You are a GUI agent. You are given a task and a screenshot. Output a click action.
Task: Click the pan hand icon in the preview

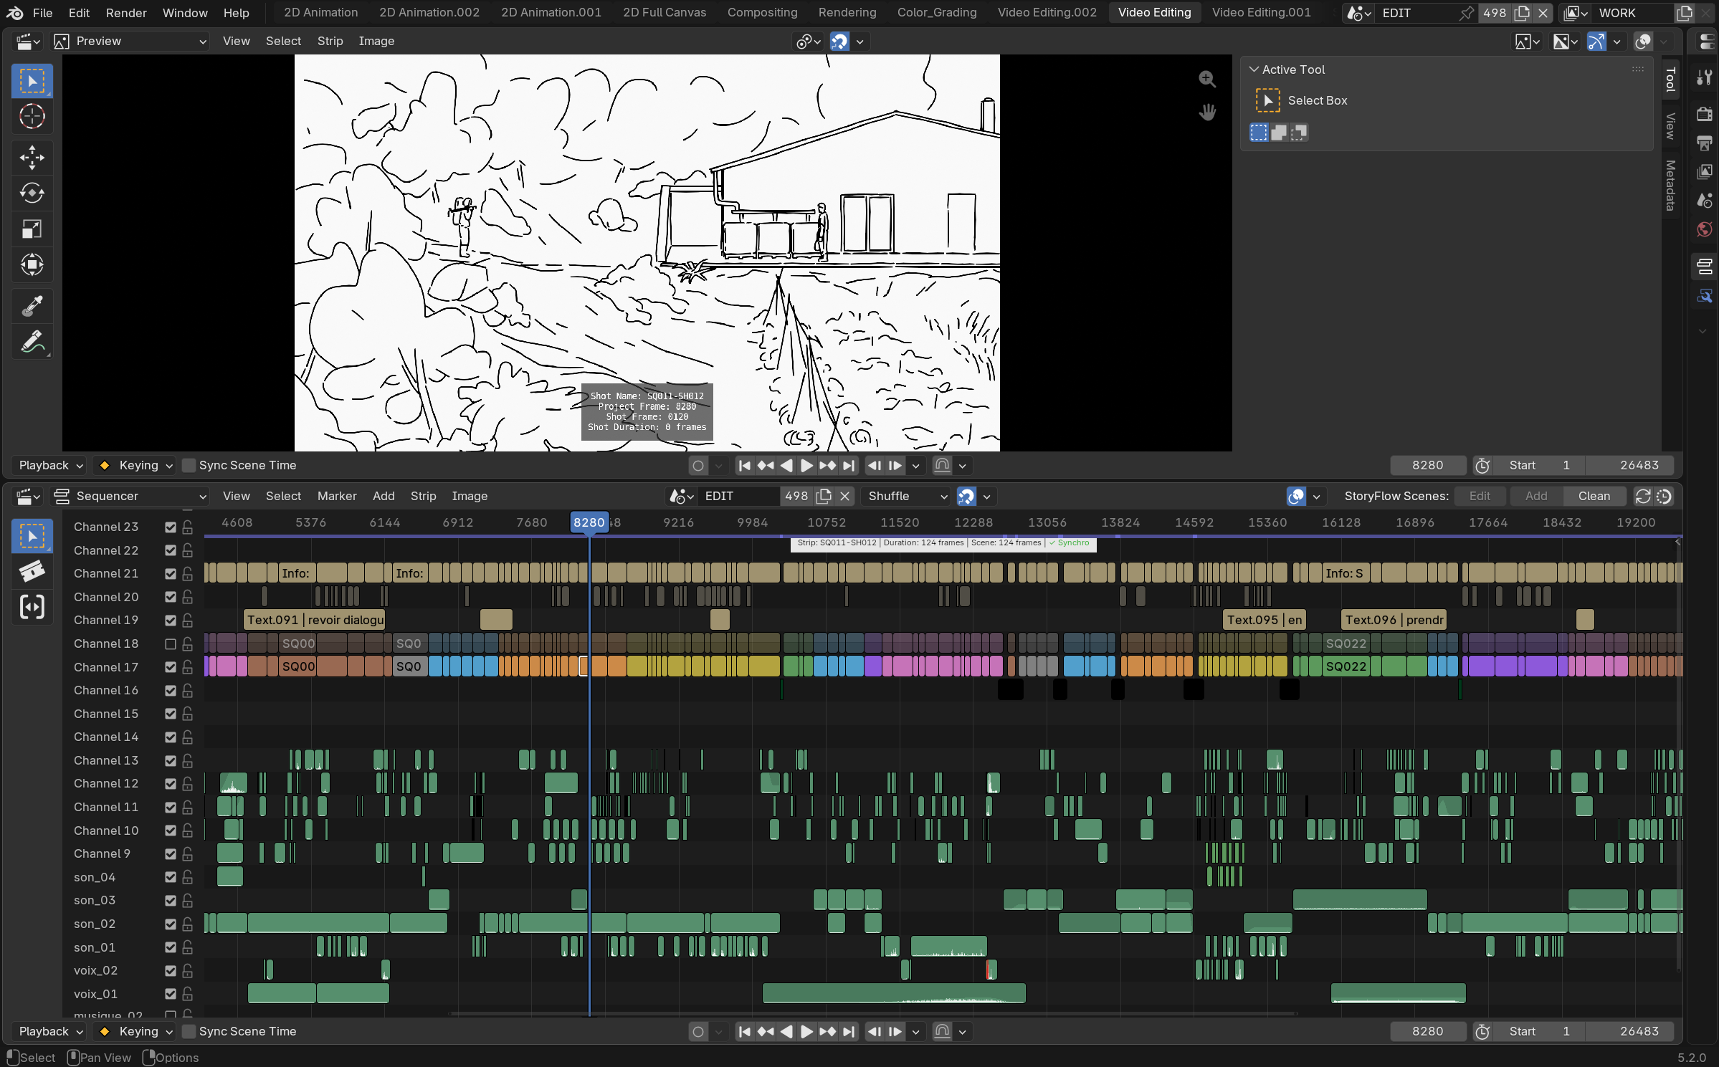1207,113
